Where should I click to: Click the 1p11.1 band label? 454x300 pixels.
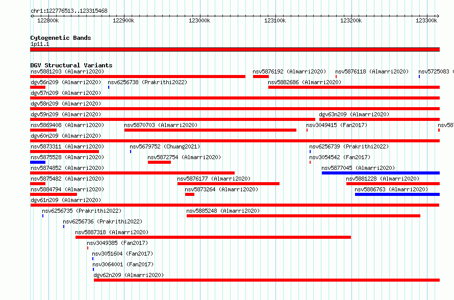tap(40, 44)
